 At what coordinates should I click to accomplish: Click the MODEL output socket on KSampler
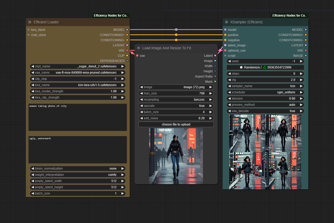[x=306, y=30]
